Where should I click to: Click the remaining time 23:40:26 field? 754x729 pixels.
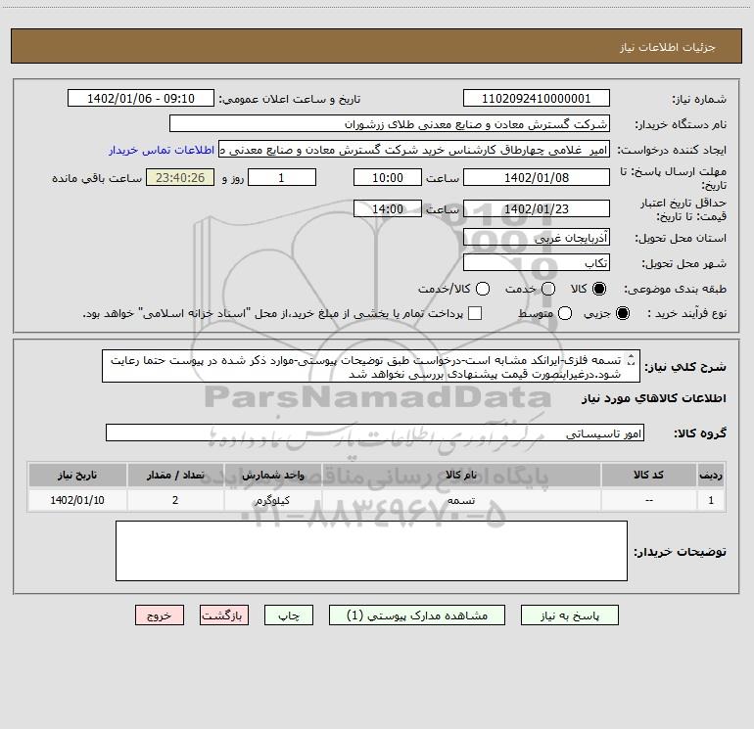click(180, 177)
